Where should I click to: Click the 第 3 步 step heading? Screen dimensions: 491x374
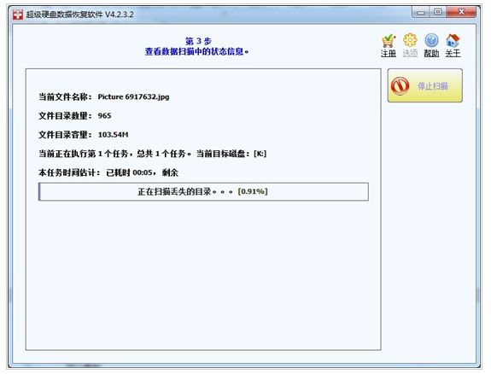coord(198,41)
